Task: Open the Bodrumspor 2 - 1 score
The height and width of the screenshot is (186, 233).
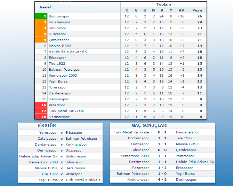Action: [162, 138]
